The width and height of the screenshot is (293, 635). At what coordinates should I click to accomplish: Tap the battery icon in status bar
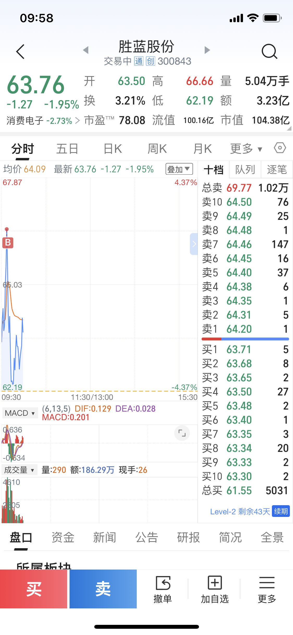[x=272, y=18]
